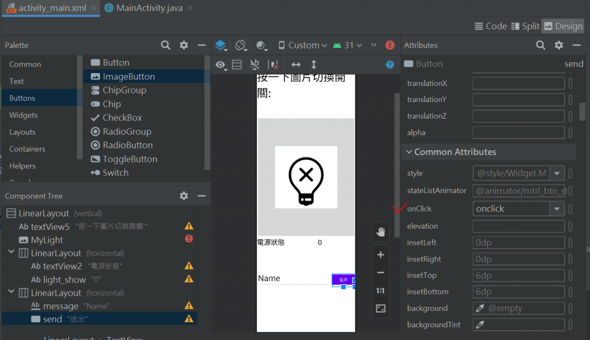Pick a background resource with the eyedropper
The image size is (590, 340).
(x=480, y=308)
